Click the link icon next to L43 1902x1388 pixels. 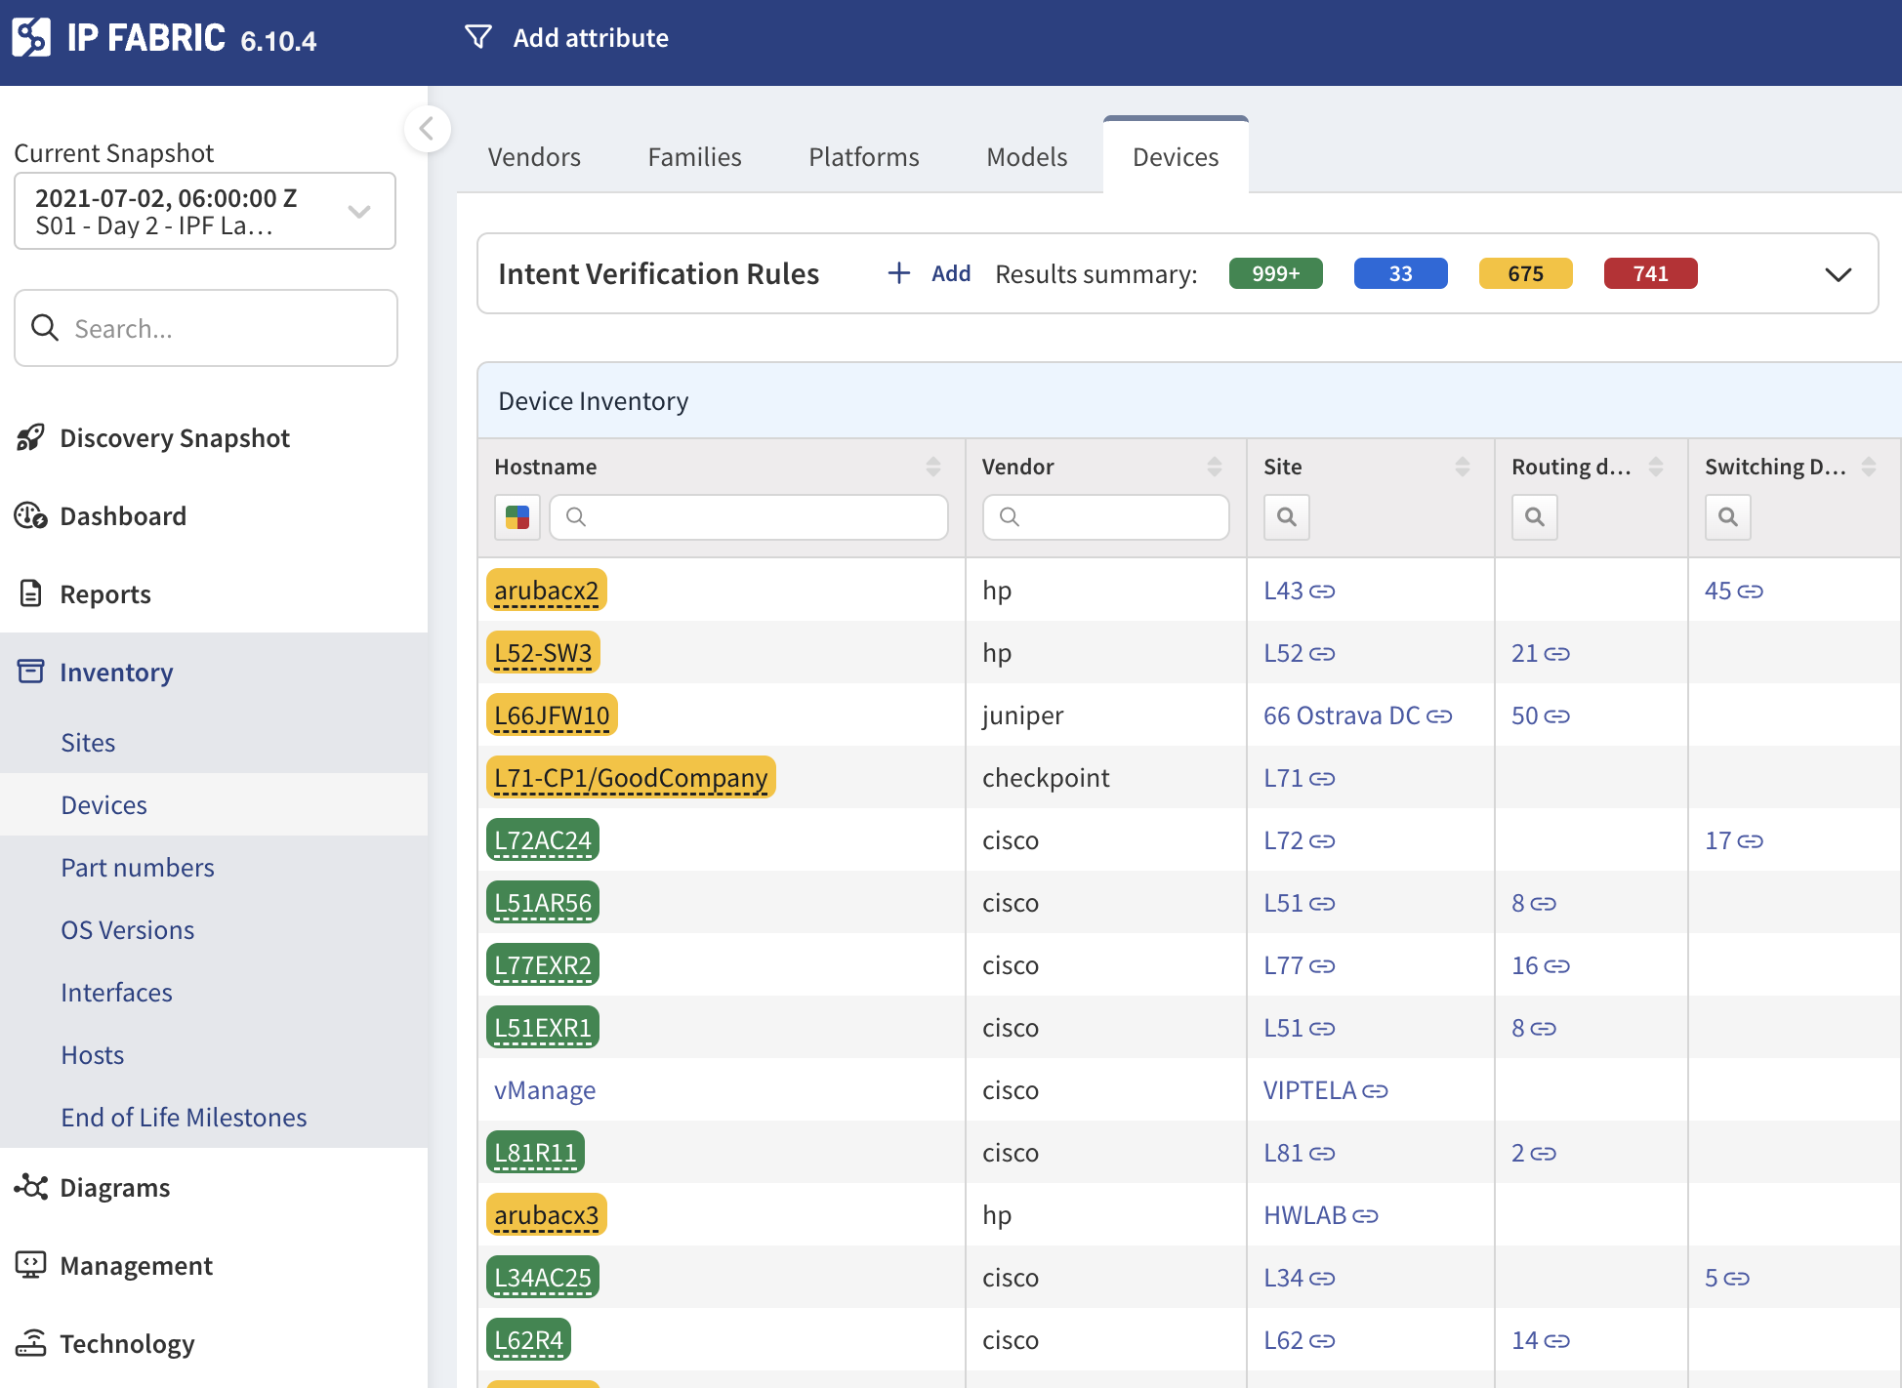(1322, 592)
